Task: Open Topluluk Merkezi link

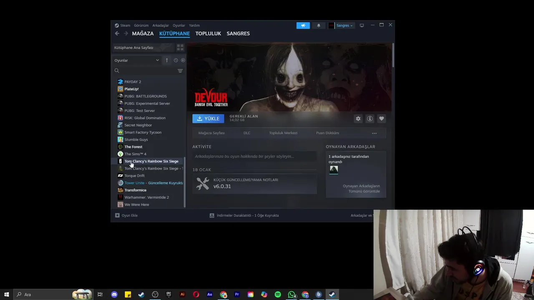Action: [x=283, y=133]
